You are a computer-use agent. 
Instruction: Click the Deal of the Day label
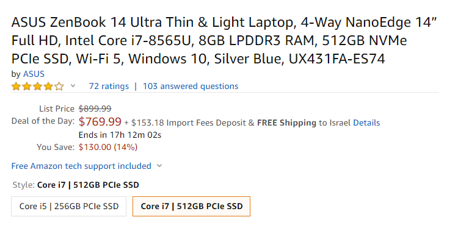(43, 121)
